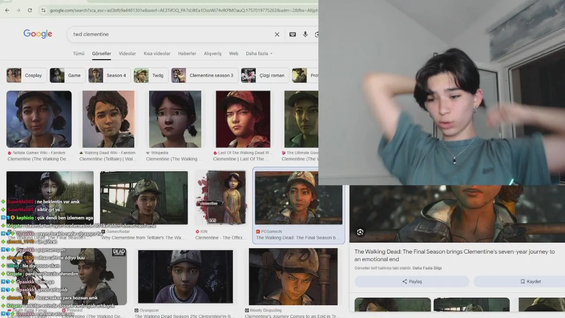
Task: Open Telltale Games Wiki Clementine thumbnail
Action: 39,119
